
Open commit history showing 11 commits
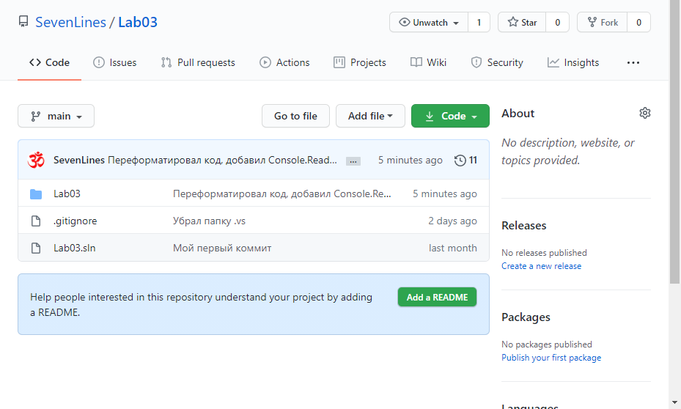click(x=465, y=161)
